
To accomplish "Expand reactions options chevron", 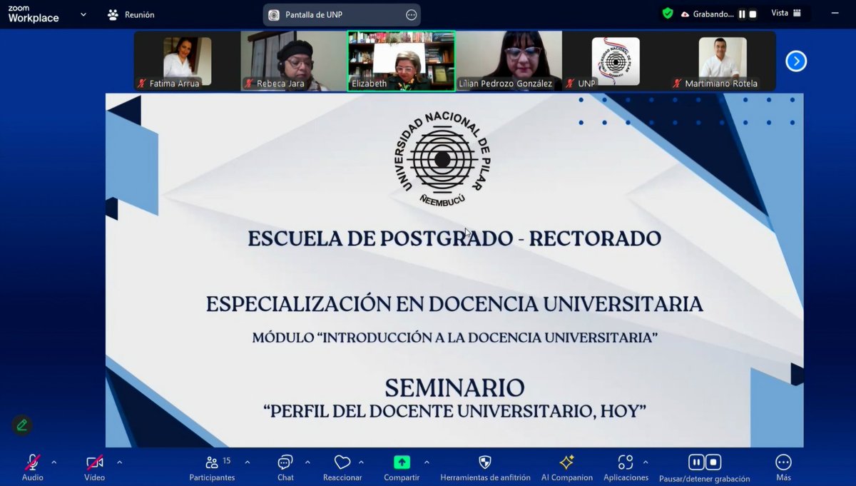I will coord(361,462).
